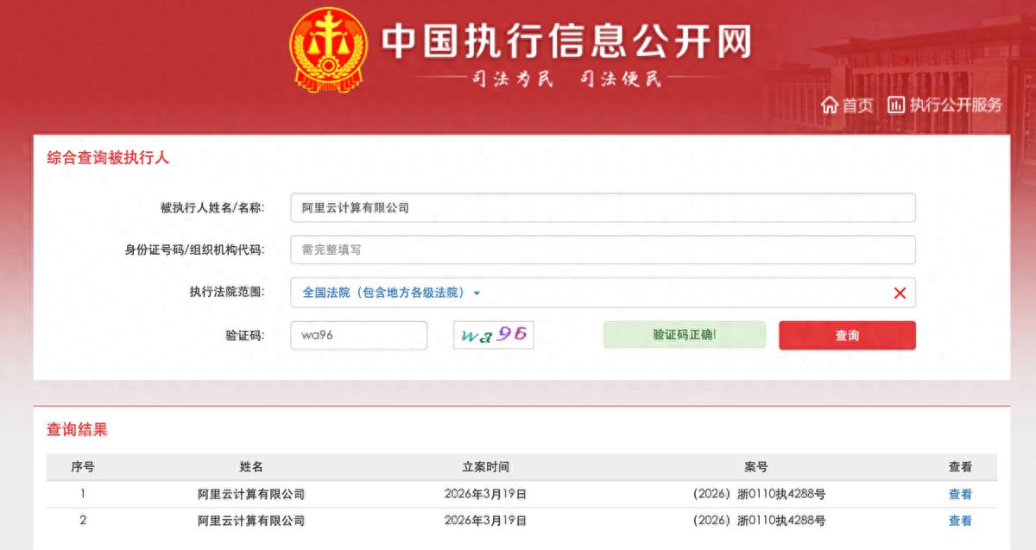Click the 身份证号码/组织机构代码 input field
Image resolution: width=1036 pixels, height=550 pixels.
tap(603, 250)
